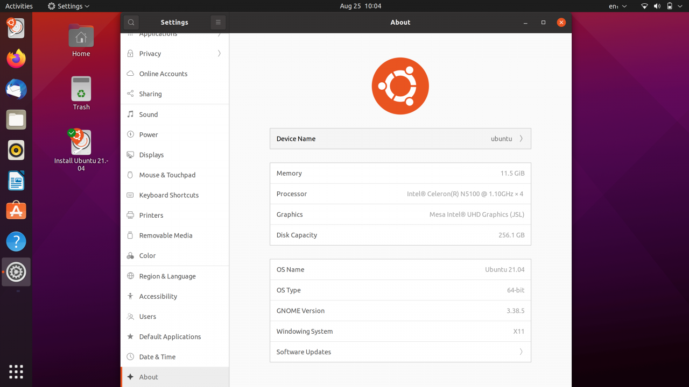Click the Ubuntu installer icon in dock
Screen dimensions: 689x387
click(x=16, y=28)
